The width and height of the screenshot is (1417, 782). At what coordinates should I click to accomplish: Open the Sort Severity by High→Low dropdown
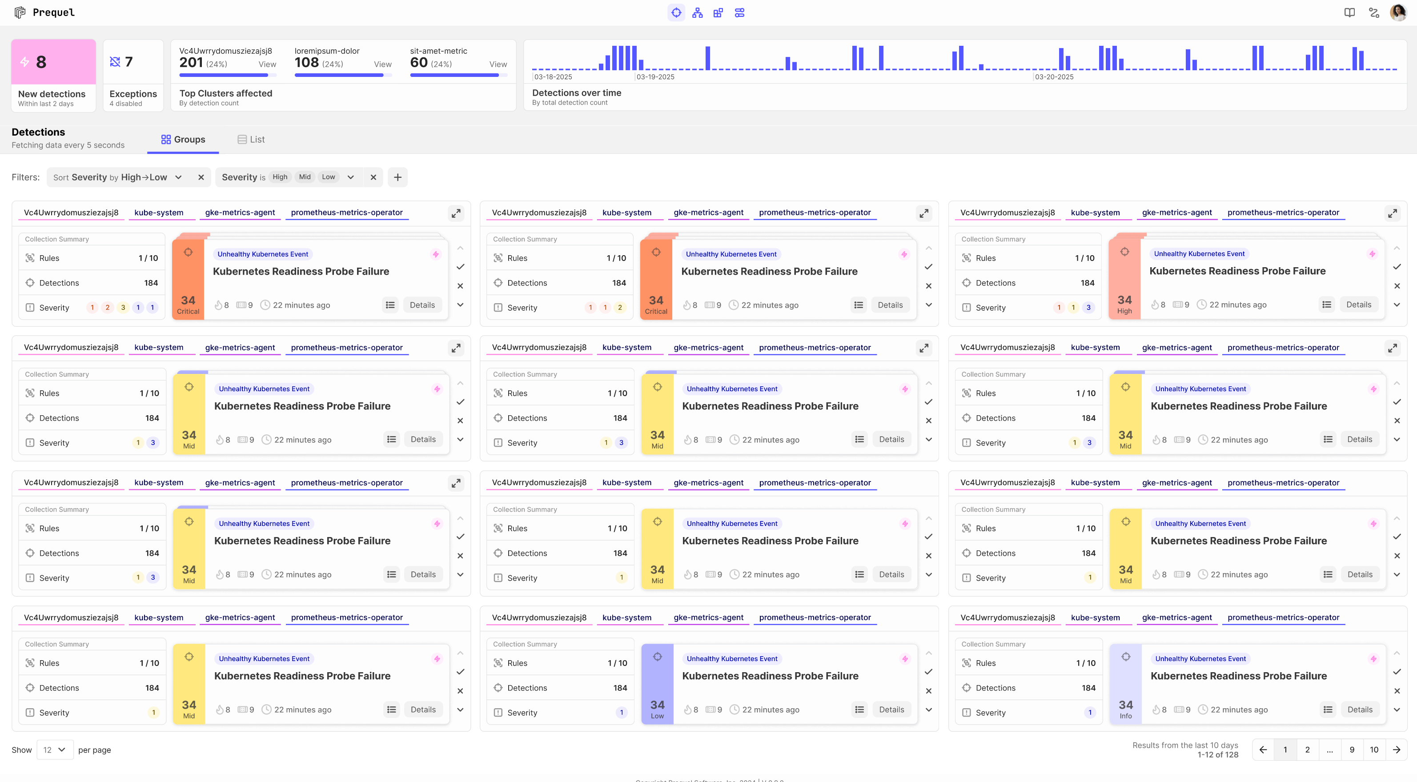(x=178, y=177)
